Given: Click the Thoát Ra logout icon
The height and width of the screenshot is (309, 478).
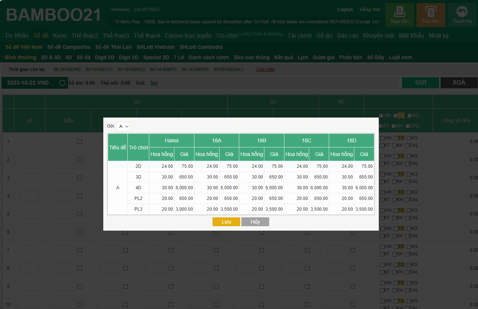Looking at the screenshot, I should (x=462, y=15).
